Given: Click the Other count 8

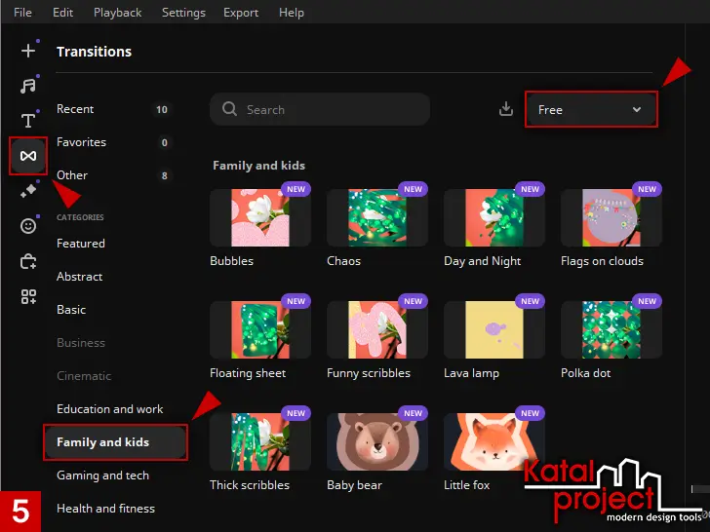Looking at the screenshot, I should tap(165, 175).
